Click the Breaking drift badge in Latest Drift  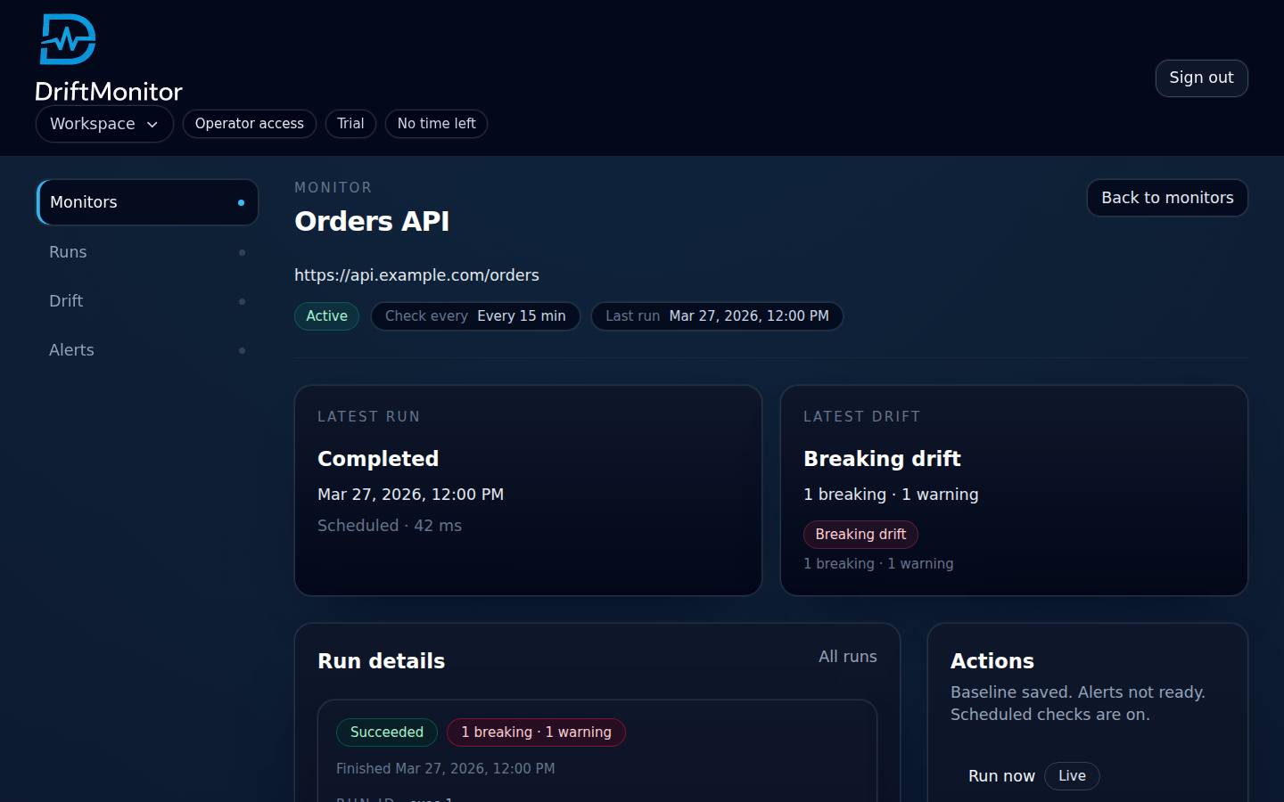[860, 534]
